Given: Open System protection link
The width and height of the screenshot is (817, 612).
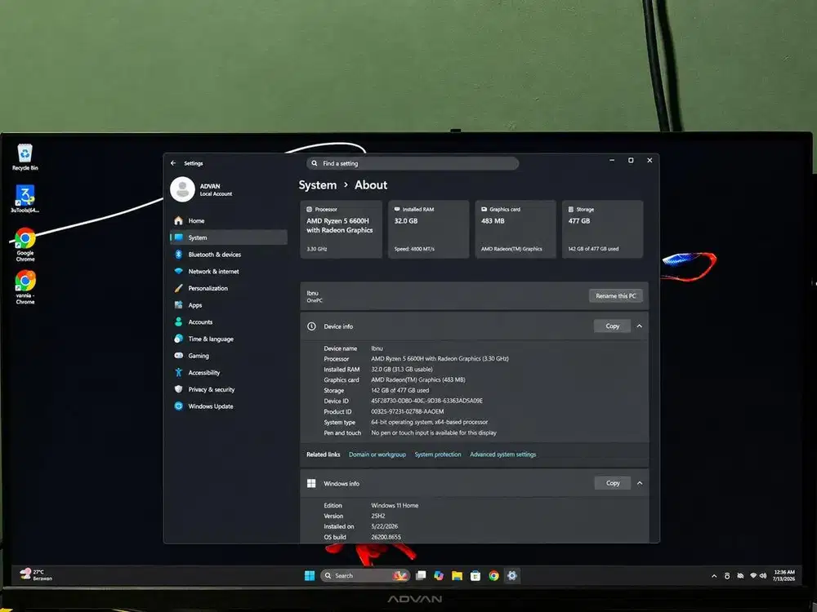Looking at the screenshot, I should pos(438,455).
